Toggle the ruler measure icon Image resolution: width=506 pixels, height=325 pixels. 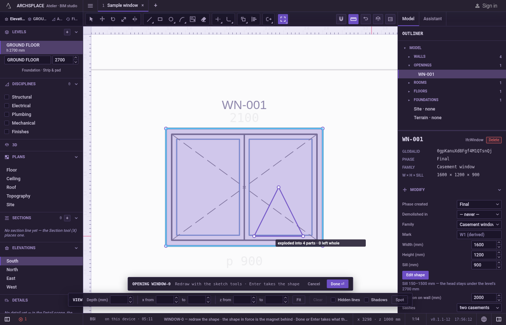[353, 19]
